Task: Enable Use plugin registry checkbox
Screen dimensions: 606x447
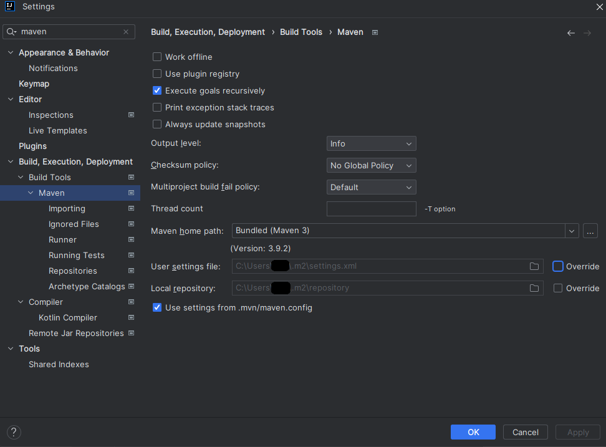Action: 157,74
